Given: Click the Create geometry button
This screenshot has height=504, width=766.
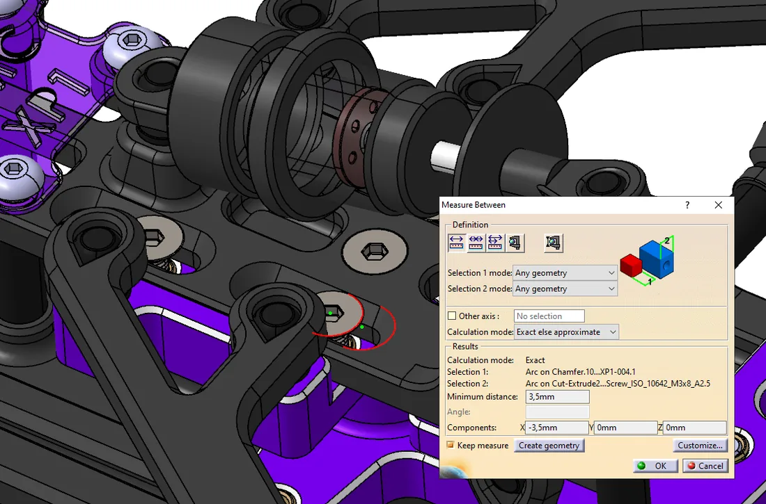Looking at the screenshot, I should point(549,446).
